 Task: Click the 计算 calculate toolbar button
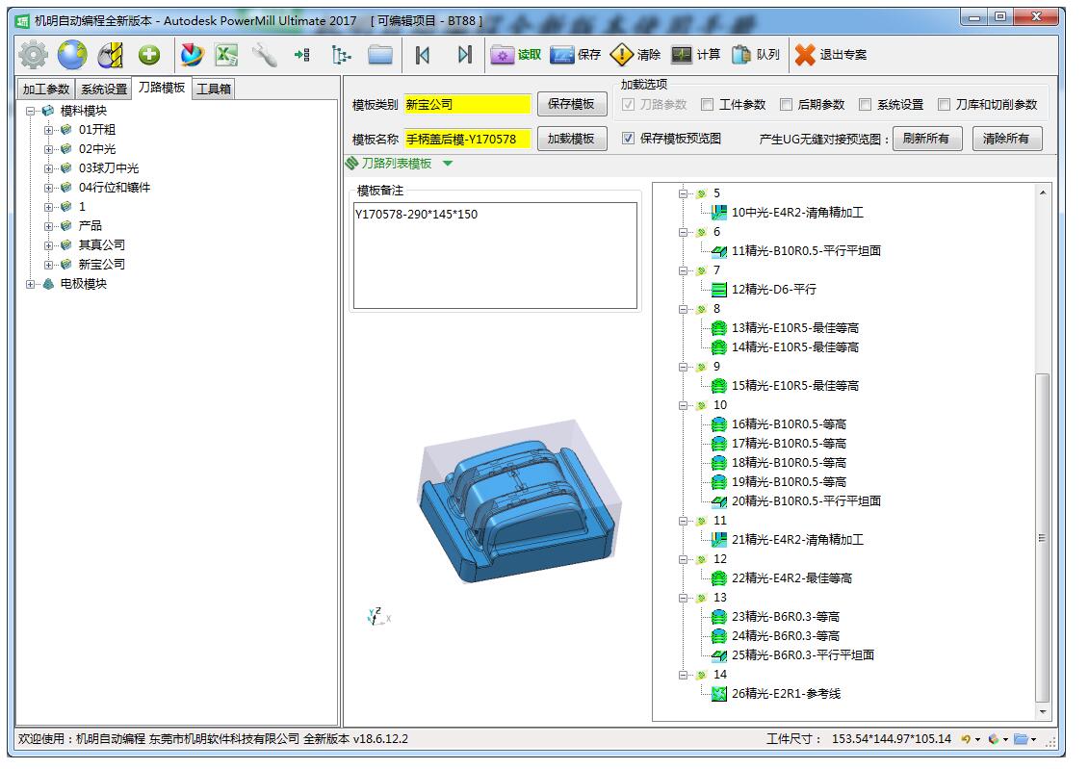point(695,54)
